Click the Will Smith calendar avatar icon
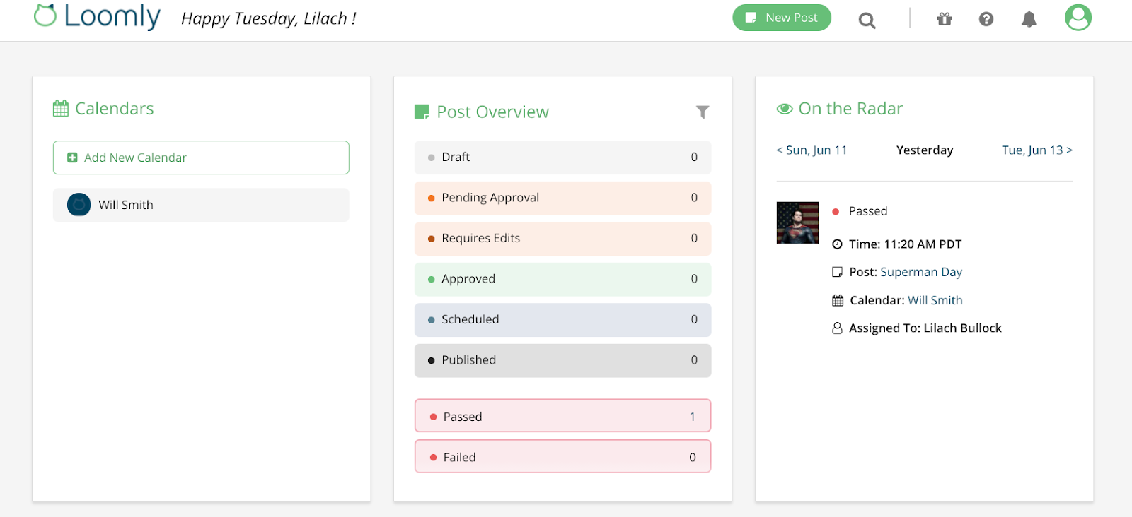 pos(79,205)
